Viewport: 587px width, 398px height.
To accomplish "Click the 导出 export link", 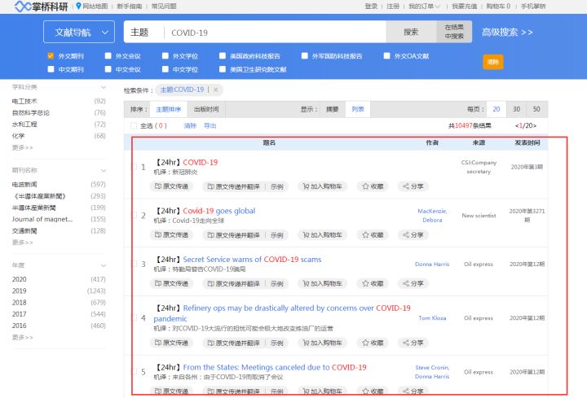I will (x=210, y=125).
